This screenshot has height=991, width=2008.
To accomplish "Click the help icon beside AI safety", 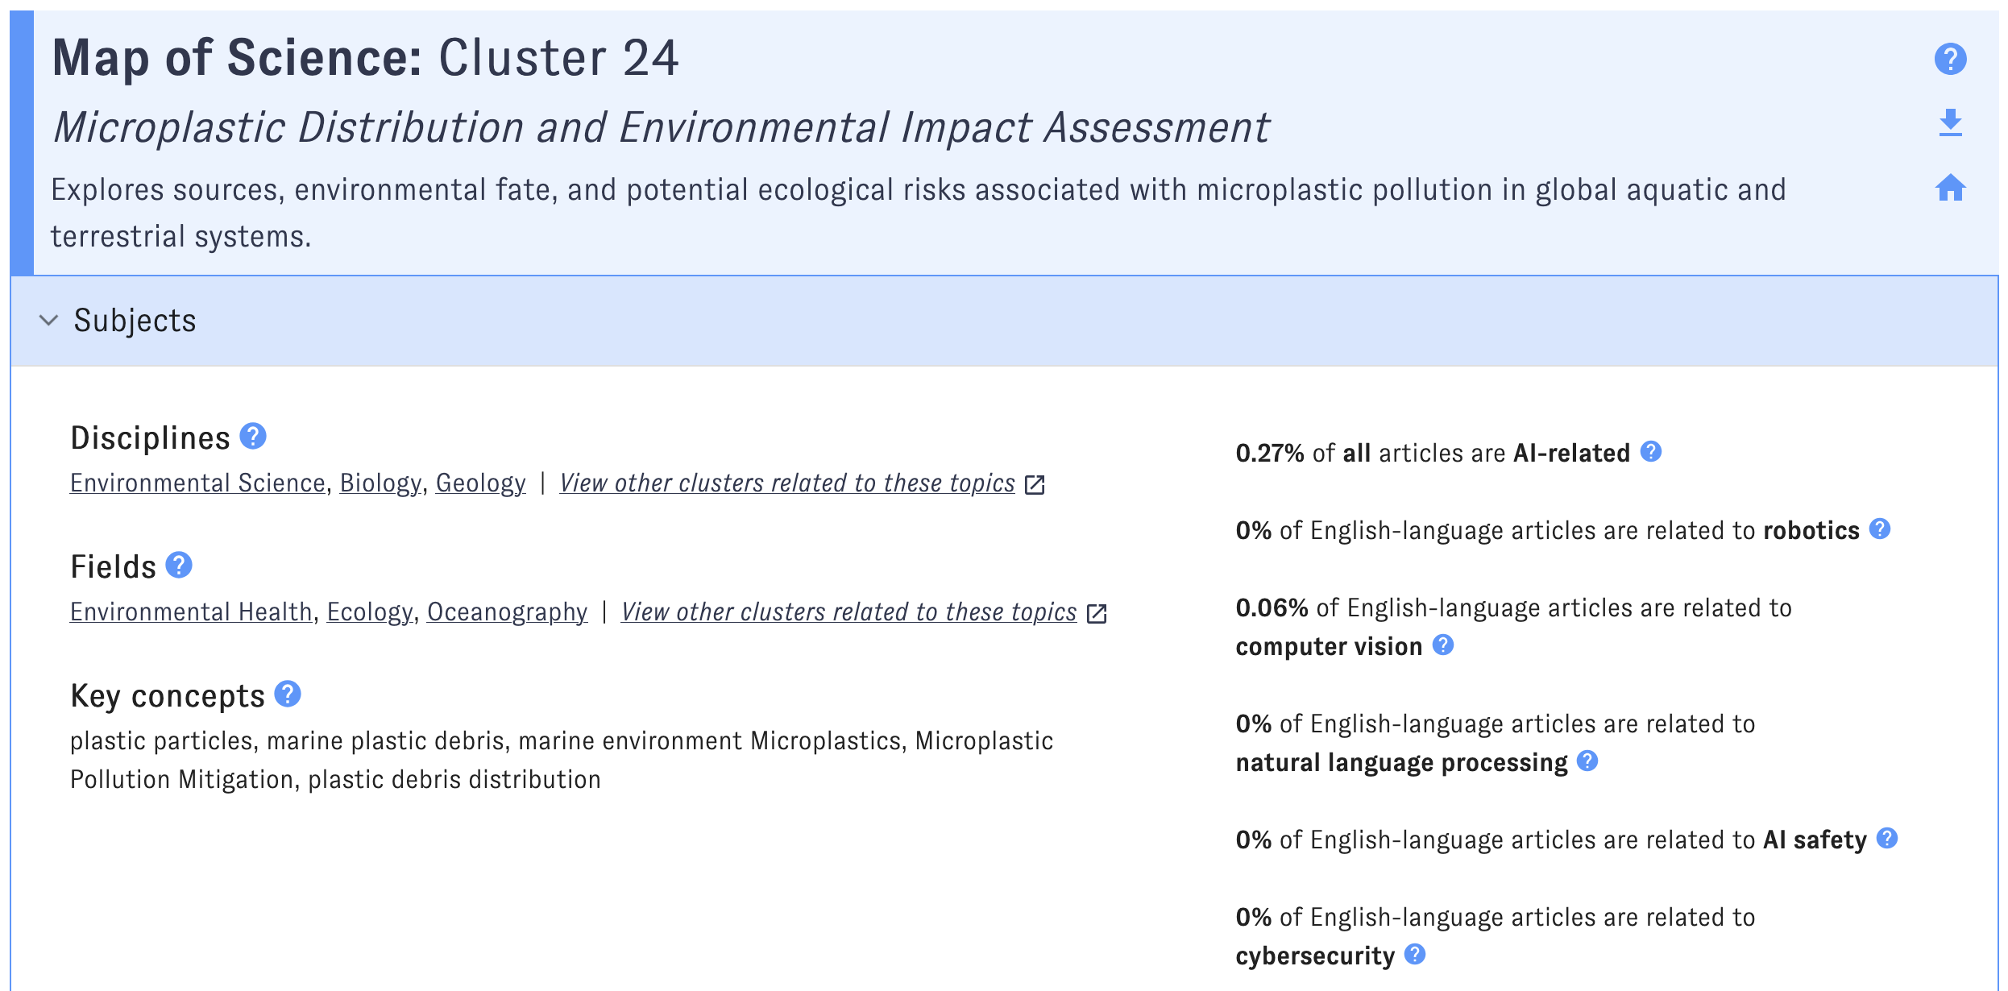I will pyautogui.click(x=1886, y=838).
